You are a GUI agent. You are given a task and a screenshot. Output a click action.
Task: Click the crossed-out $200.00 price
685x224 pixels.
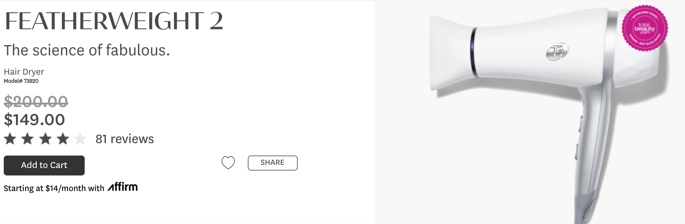[x=36, y=102]
